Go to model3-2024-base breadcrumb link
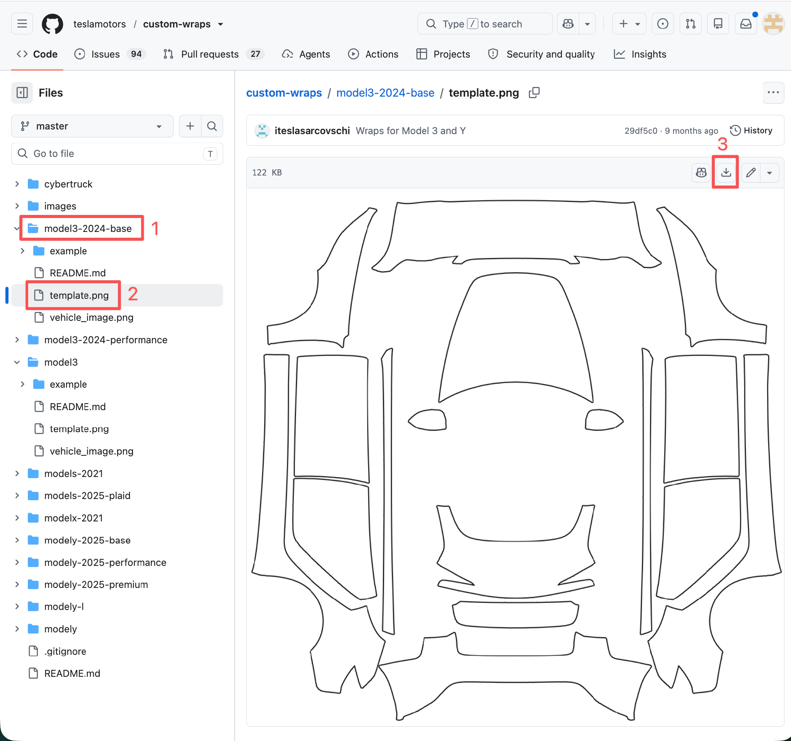The width and height of the screenshot is (791, 741). click(x=385, y=93)
